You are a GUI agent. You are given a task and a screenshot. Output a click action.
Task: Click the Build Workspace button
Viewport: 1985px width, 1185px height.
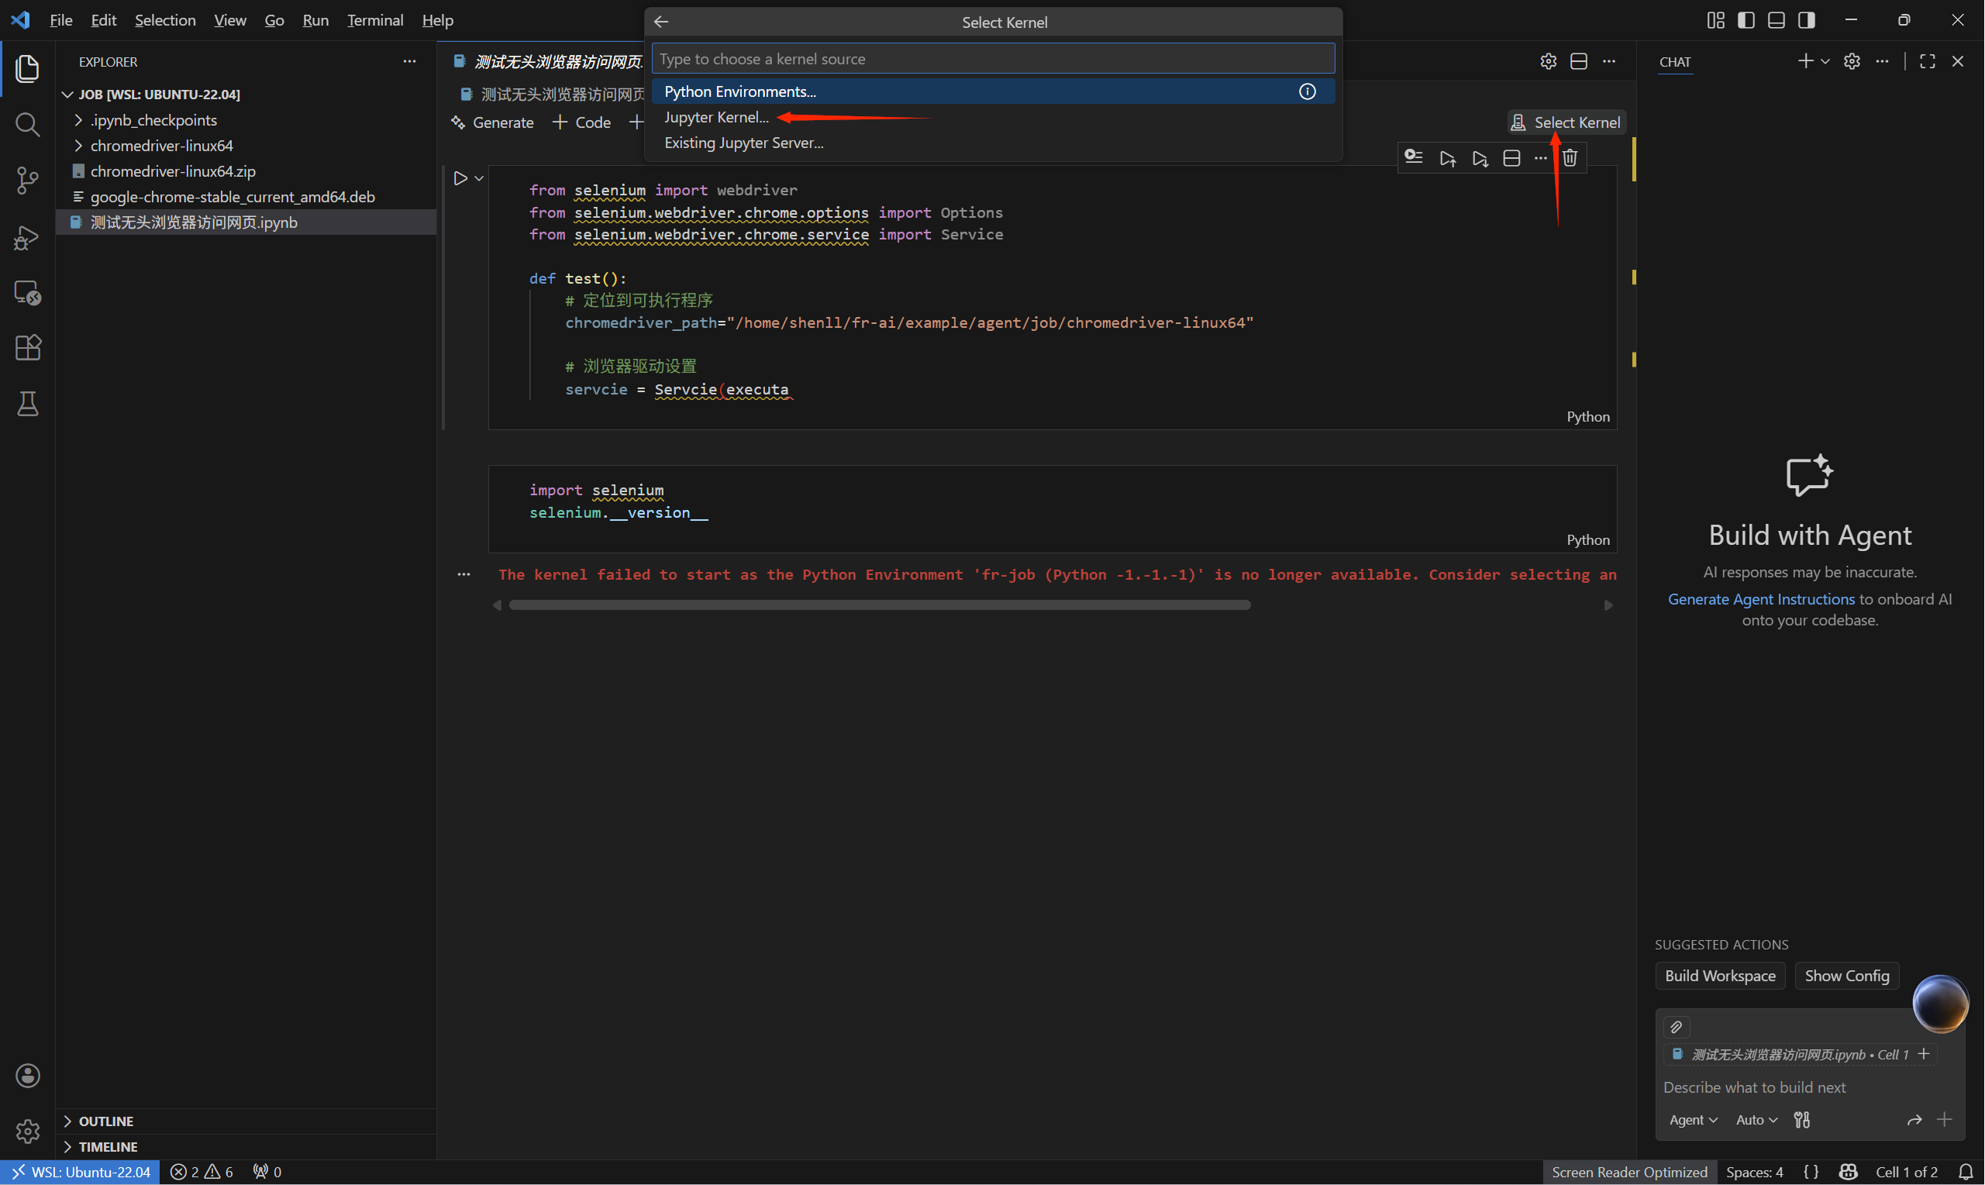(1719, 976)
